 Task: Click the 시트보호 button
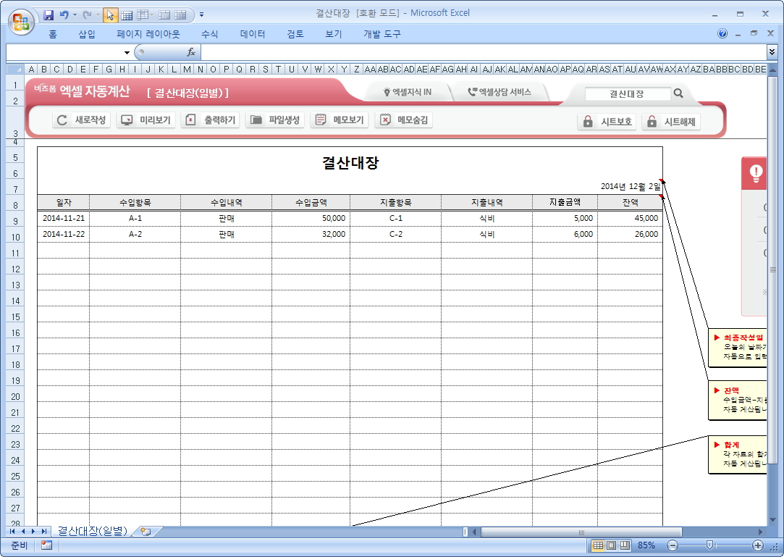click(x=607, y=122)
